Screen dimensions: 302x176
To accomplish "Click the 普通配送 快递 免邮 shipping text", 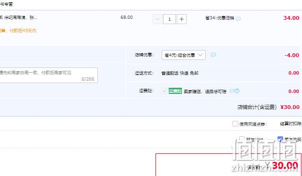I will coord(180,73).
